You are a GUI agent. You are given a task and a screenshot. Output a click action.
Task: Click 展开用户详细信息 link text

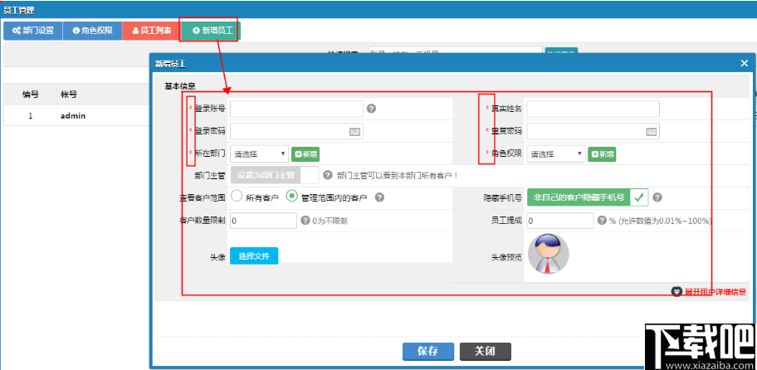point(715,292)
